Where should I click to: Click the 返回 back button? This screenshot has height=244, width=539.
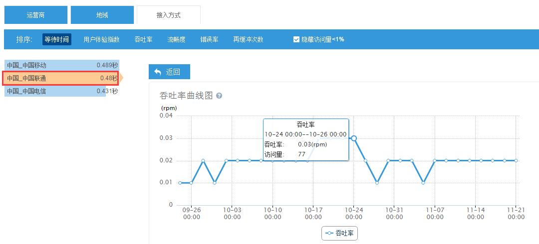point(169,72)
